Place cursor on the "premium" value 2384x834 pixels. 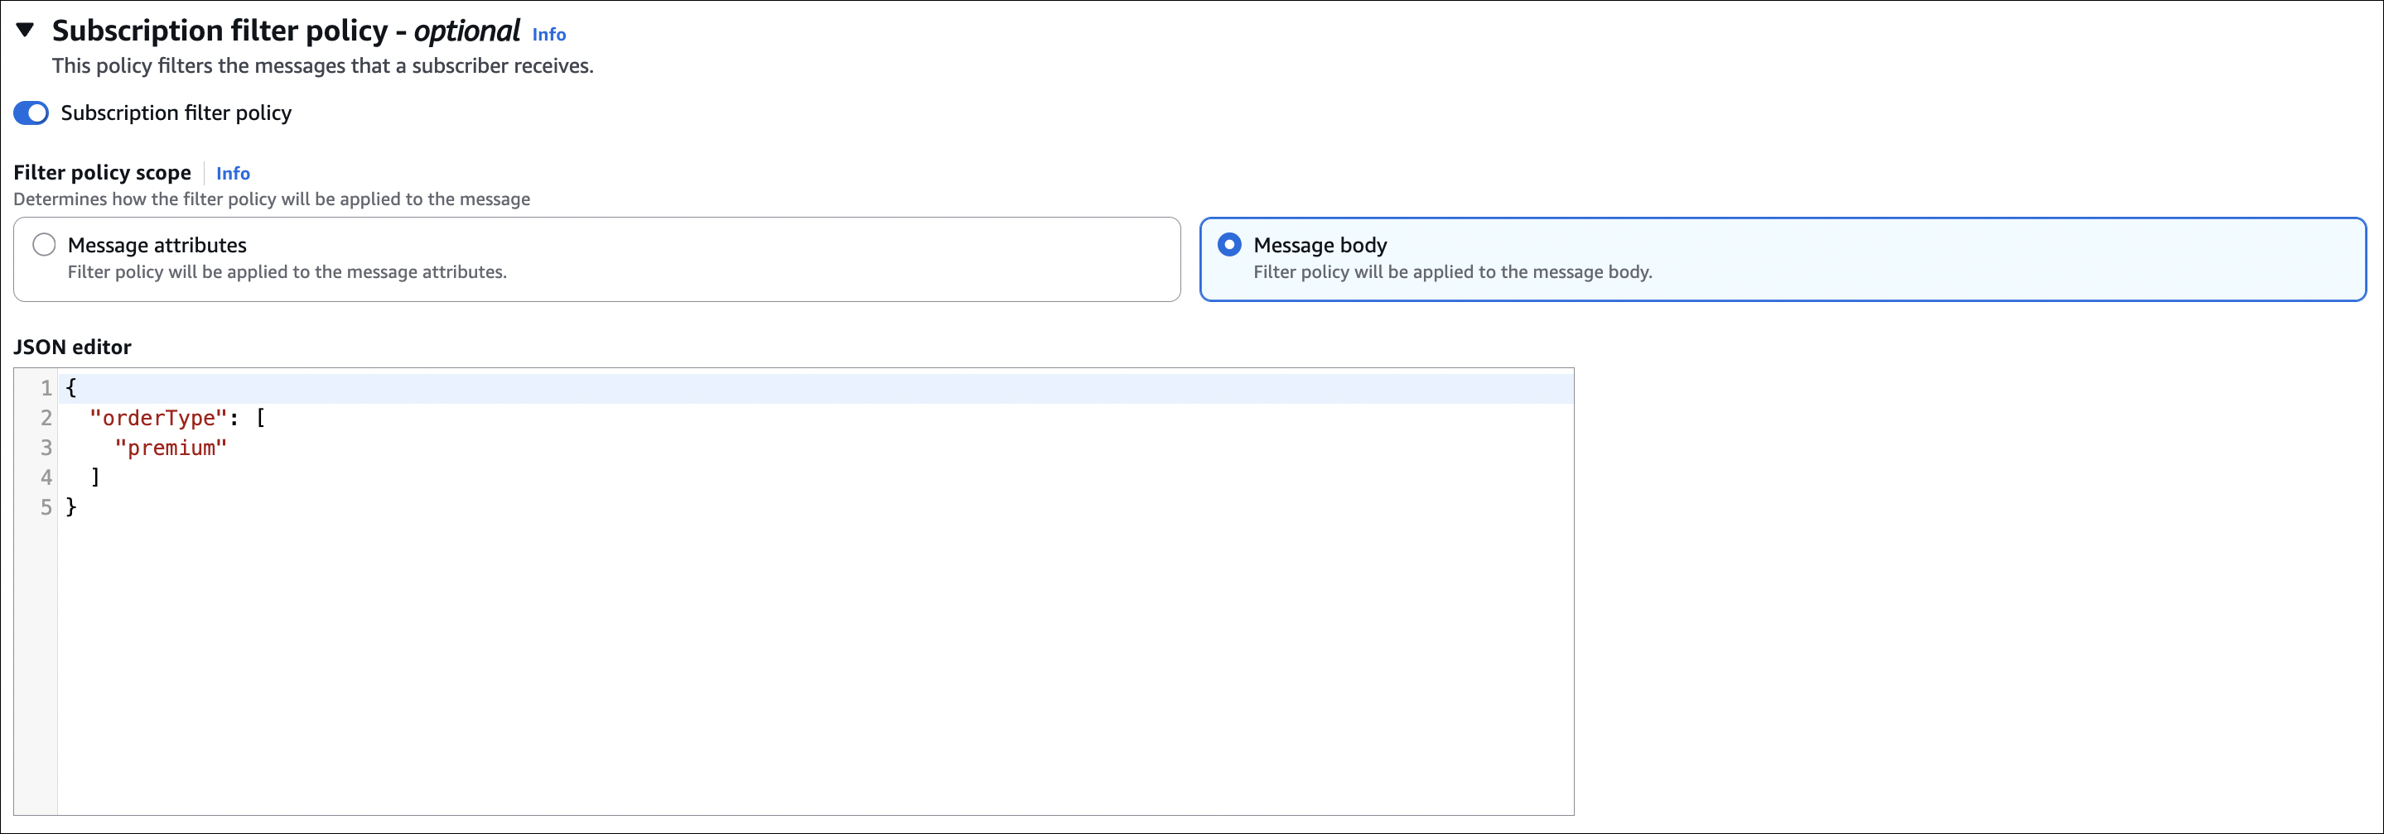[171, 448]
